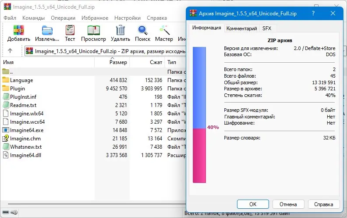The width and height of the screenshot is (347, 218).
Task: Click the WinRAR icon in main title bar
Action: click(7, 7)
